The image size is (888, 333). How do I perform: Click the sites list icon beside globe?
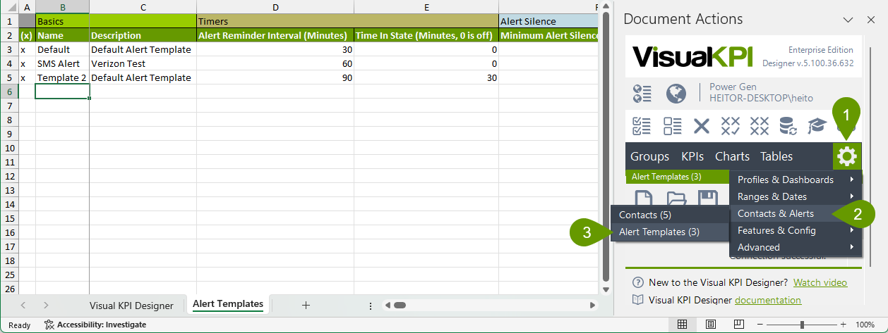pyautogui.click(x=642, y=94)
